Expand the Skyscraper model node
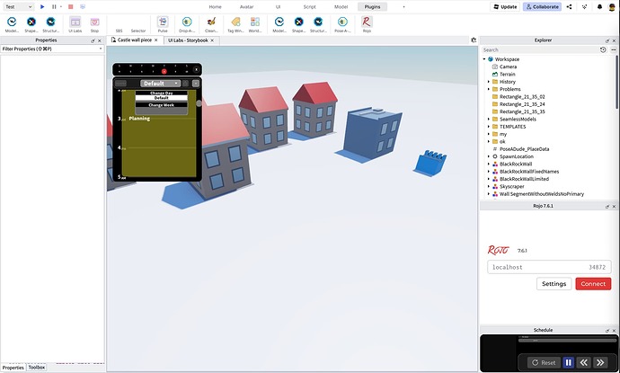This screenshot has width=620, height=373. (489, 186)
